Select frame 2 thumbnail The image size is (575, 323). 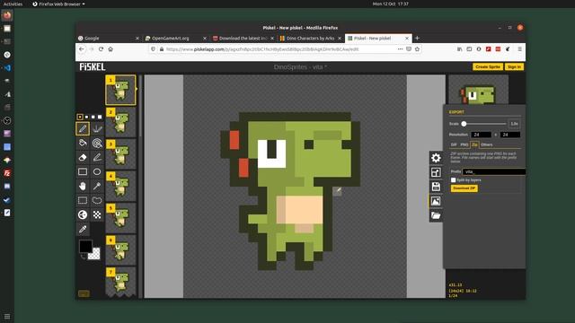pos(120,122)
